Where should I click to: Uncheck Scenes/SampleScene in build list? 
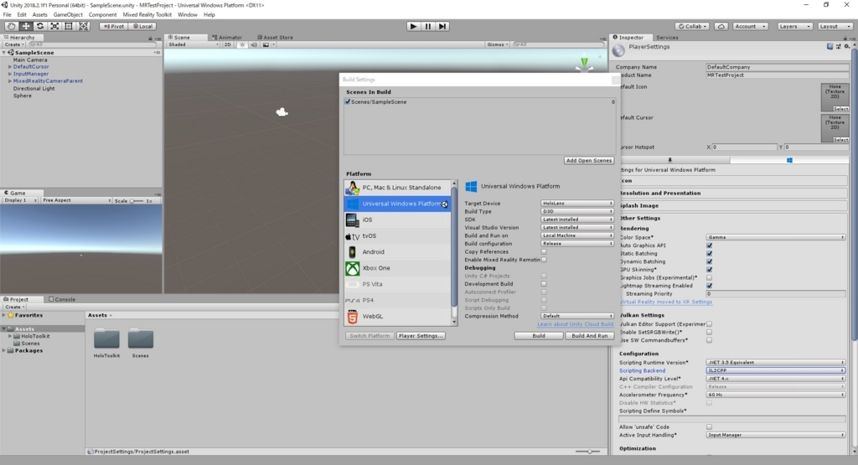pyautogui.click(x=348, y=101)
